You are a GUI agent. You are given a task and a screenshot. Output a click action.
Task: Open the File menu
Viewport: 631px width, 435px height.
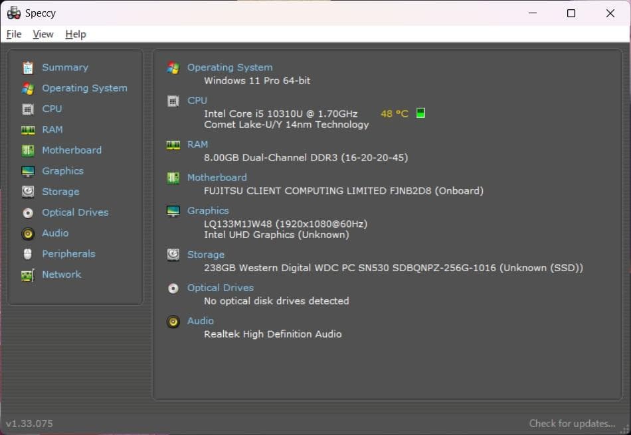click(13, 34)
